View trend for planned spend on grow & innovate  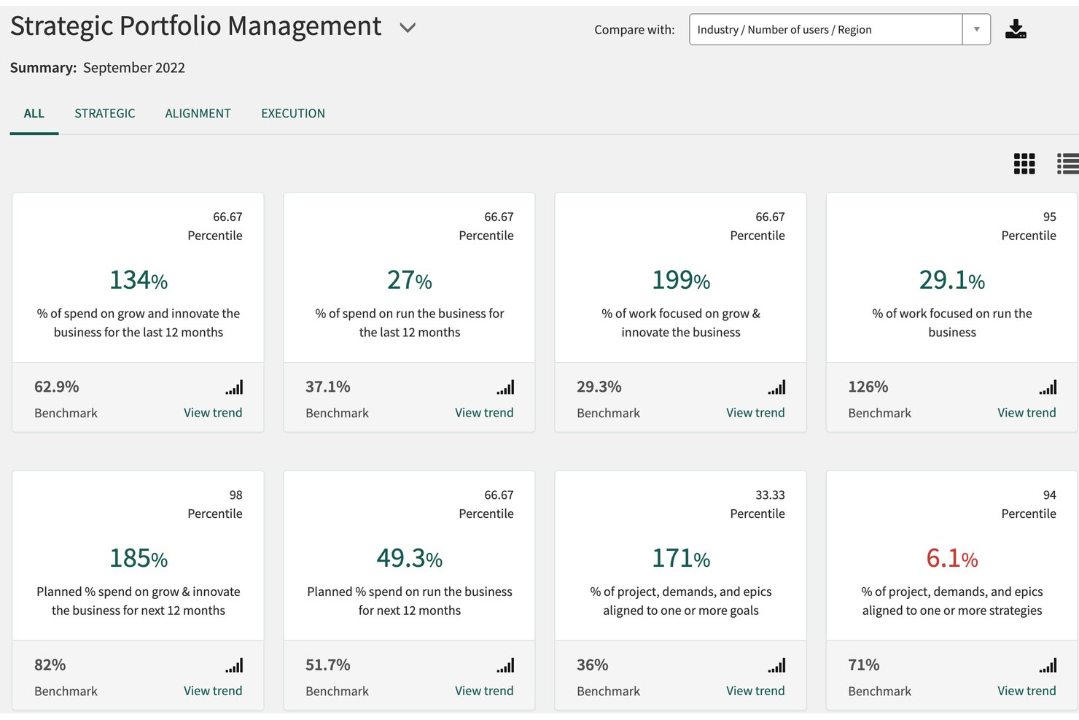pos(213,691)
